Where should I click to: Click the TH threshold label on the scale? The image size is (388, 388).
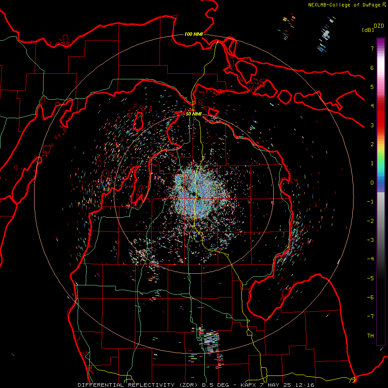370,336
